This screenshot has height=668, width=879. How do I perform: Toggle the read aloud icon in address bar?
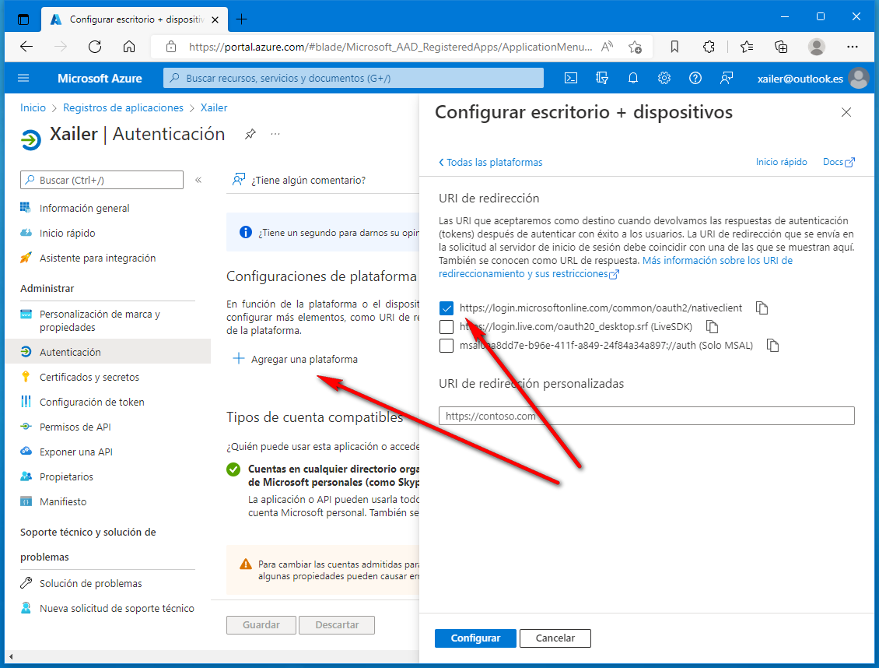click(x=607, y=47)
